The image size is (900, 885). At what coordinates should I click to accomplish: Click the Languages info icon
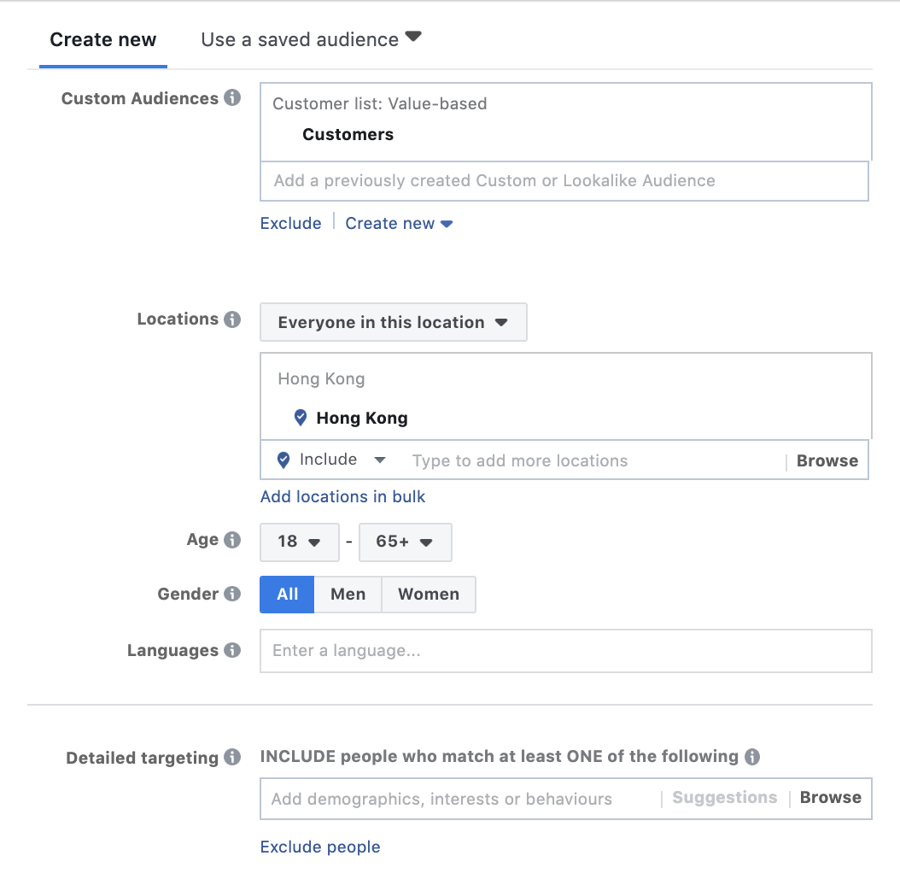pyautogui.click(x=232, y=650)
